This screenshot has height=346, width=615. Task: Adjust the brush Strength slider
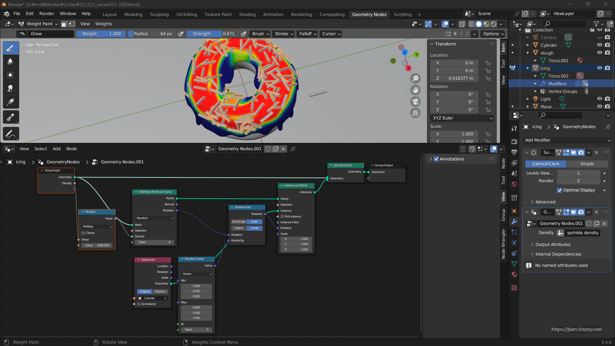coord(213,34)
